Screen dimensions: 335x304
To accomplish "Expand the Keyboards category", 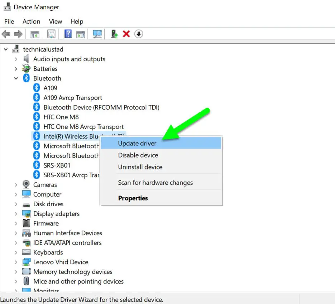I will coord(16,252).
